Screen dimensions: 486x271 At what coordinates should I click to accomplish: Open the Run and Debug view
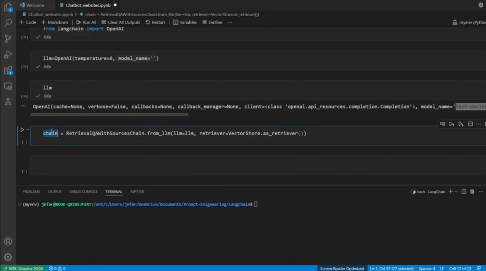[8, 54]
